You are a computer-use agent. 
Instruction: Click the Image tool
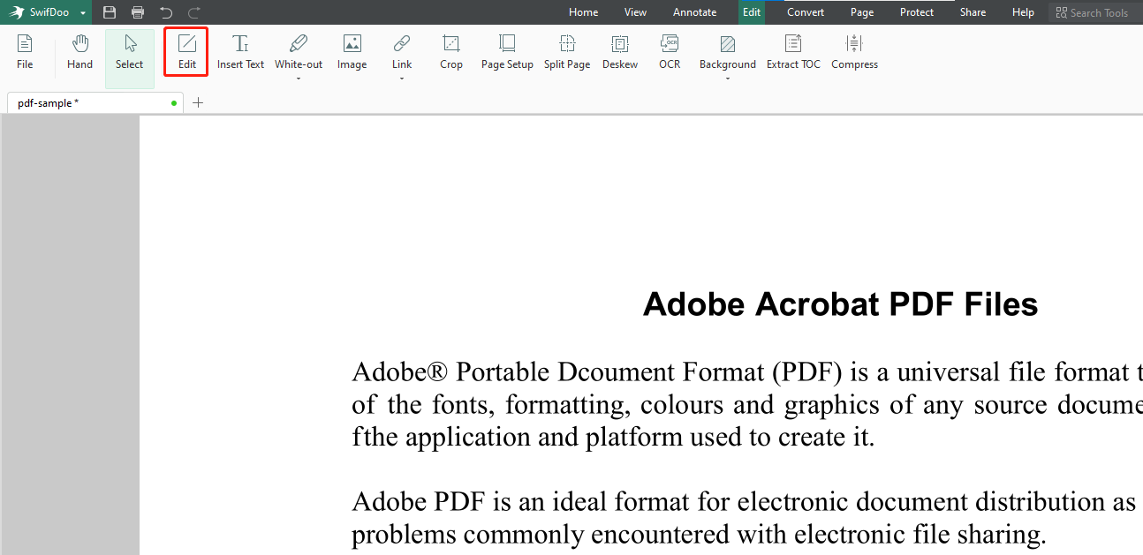click(352, 52)
